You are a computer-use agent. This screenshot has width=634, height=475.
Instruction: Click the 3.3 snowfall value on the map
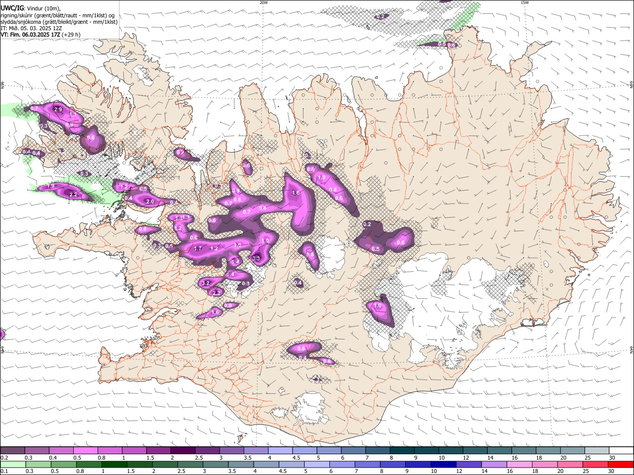tap(256, 258)
